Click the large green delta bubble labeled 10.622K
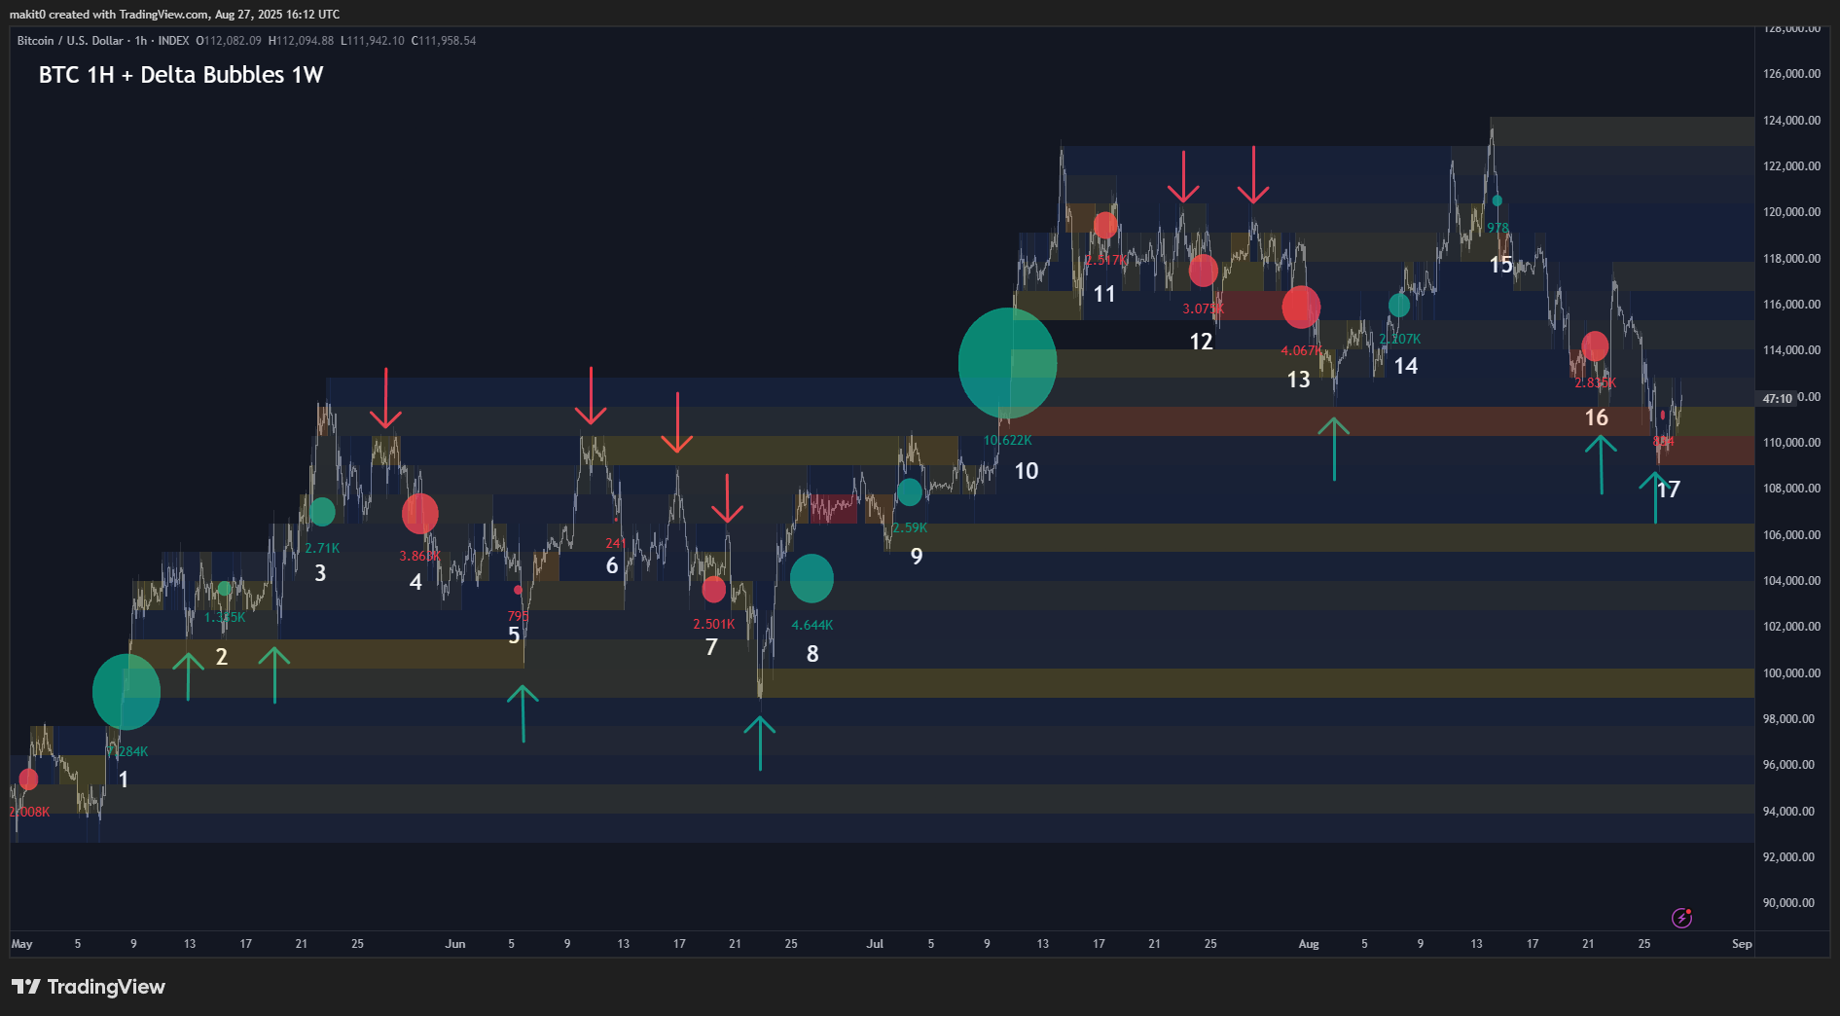Image resolution: width=1840 pixels, height=1016 pixels. point(1007,363)
